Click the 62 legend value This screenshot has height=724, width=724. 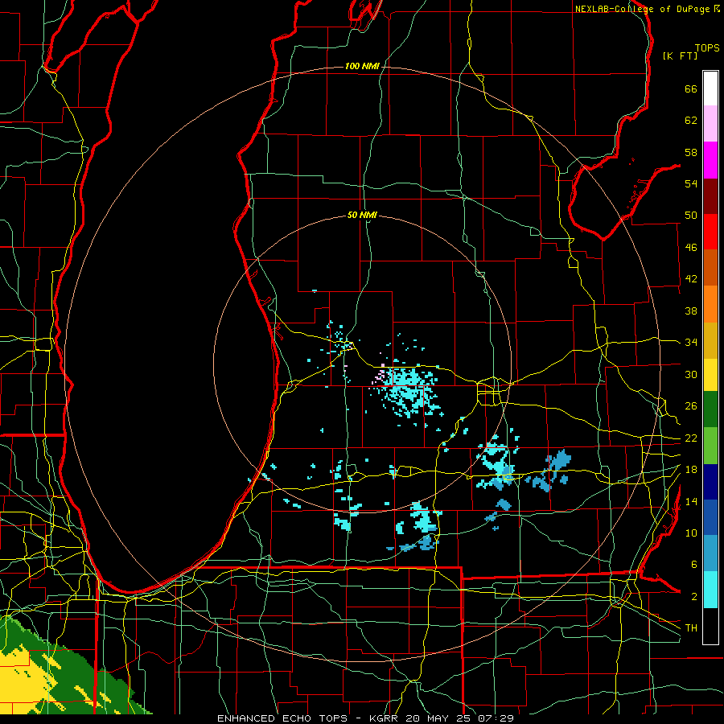point(691,121)
